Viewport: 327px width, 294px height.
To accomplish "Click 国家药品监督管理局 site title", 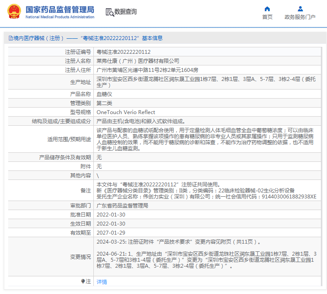I will [60, 9].
